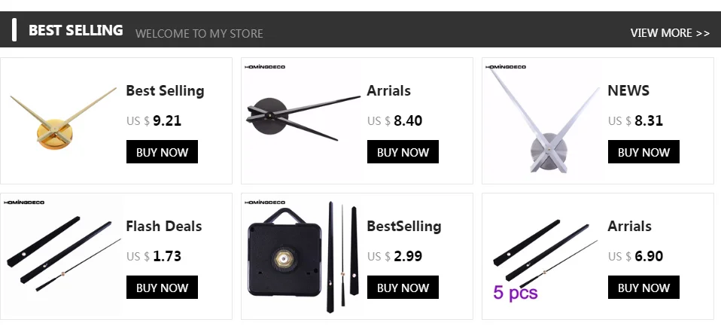Screen dimensions: 721x335
Task: Click the purple 5 pcs label
Action: coord(516,292)
